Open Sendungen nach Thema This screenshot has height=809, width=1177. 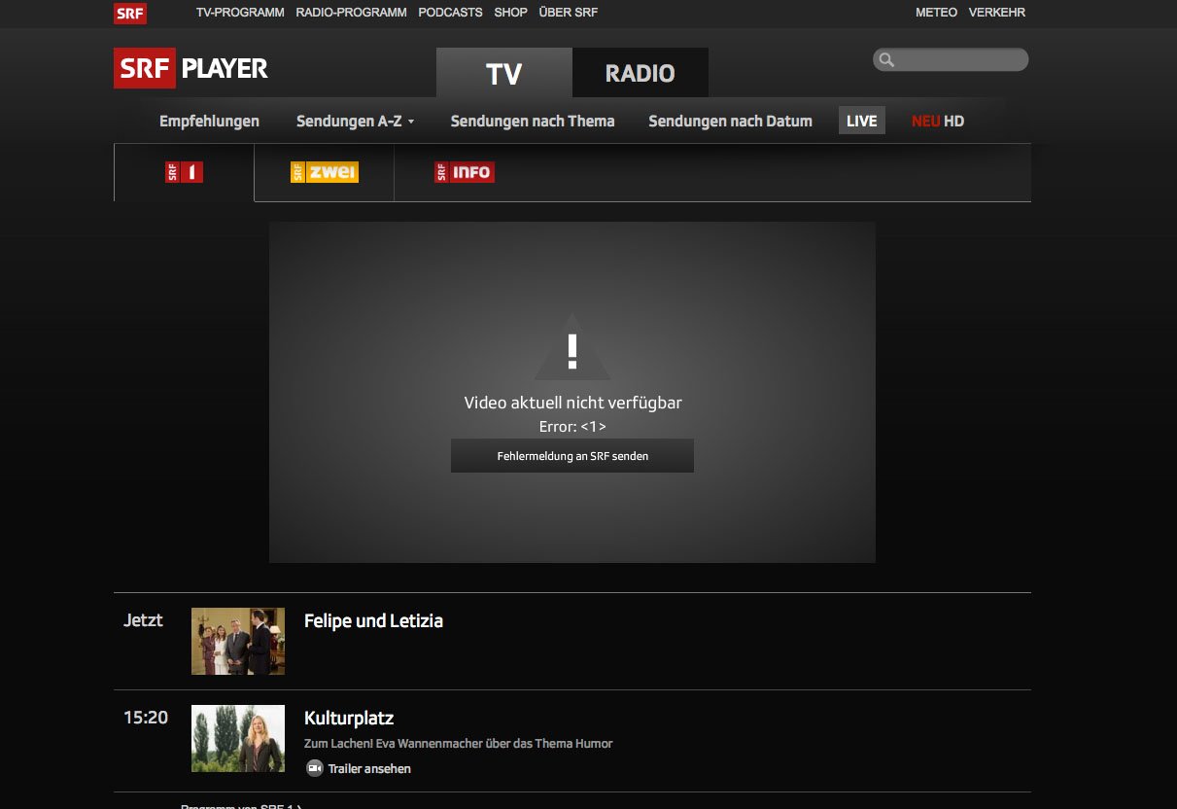[x=533, y=122]
